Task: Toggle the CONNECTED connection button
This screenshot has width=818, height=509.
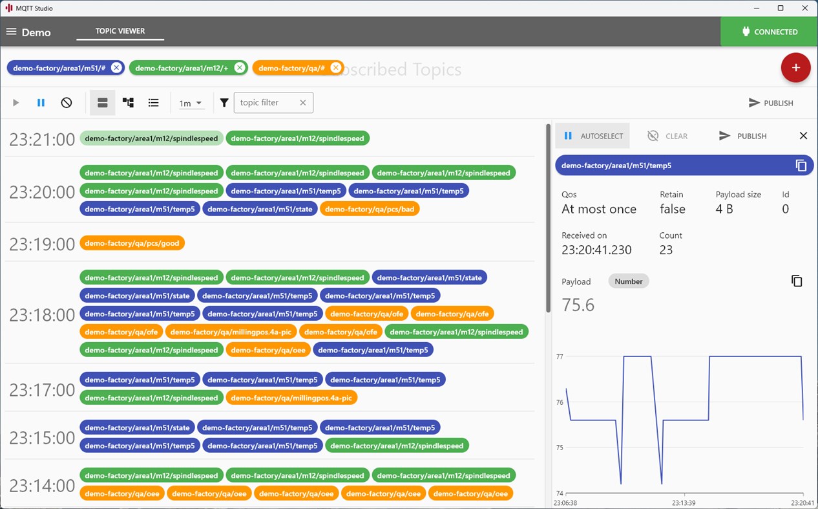Action: pos(769,31)
